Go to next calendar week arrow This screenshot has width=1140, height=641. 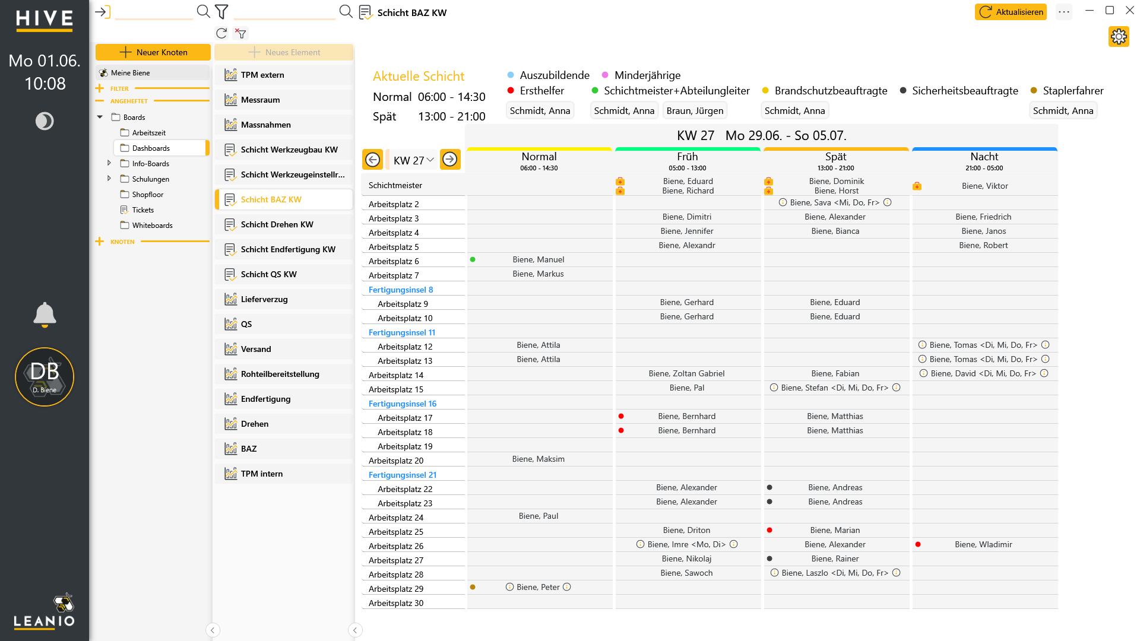point(450,159)
